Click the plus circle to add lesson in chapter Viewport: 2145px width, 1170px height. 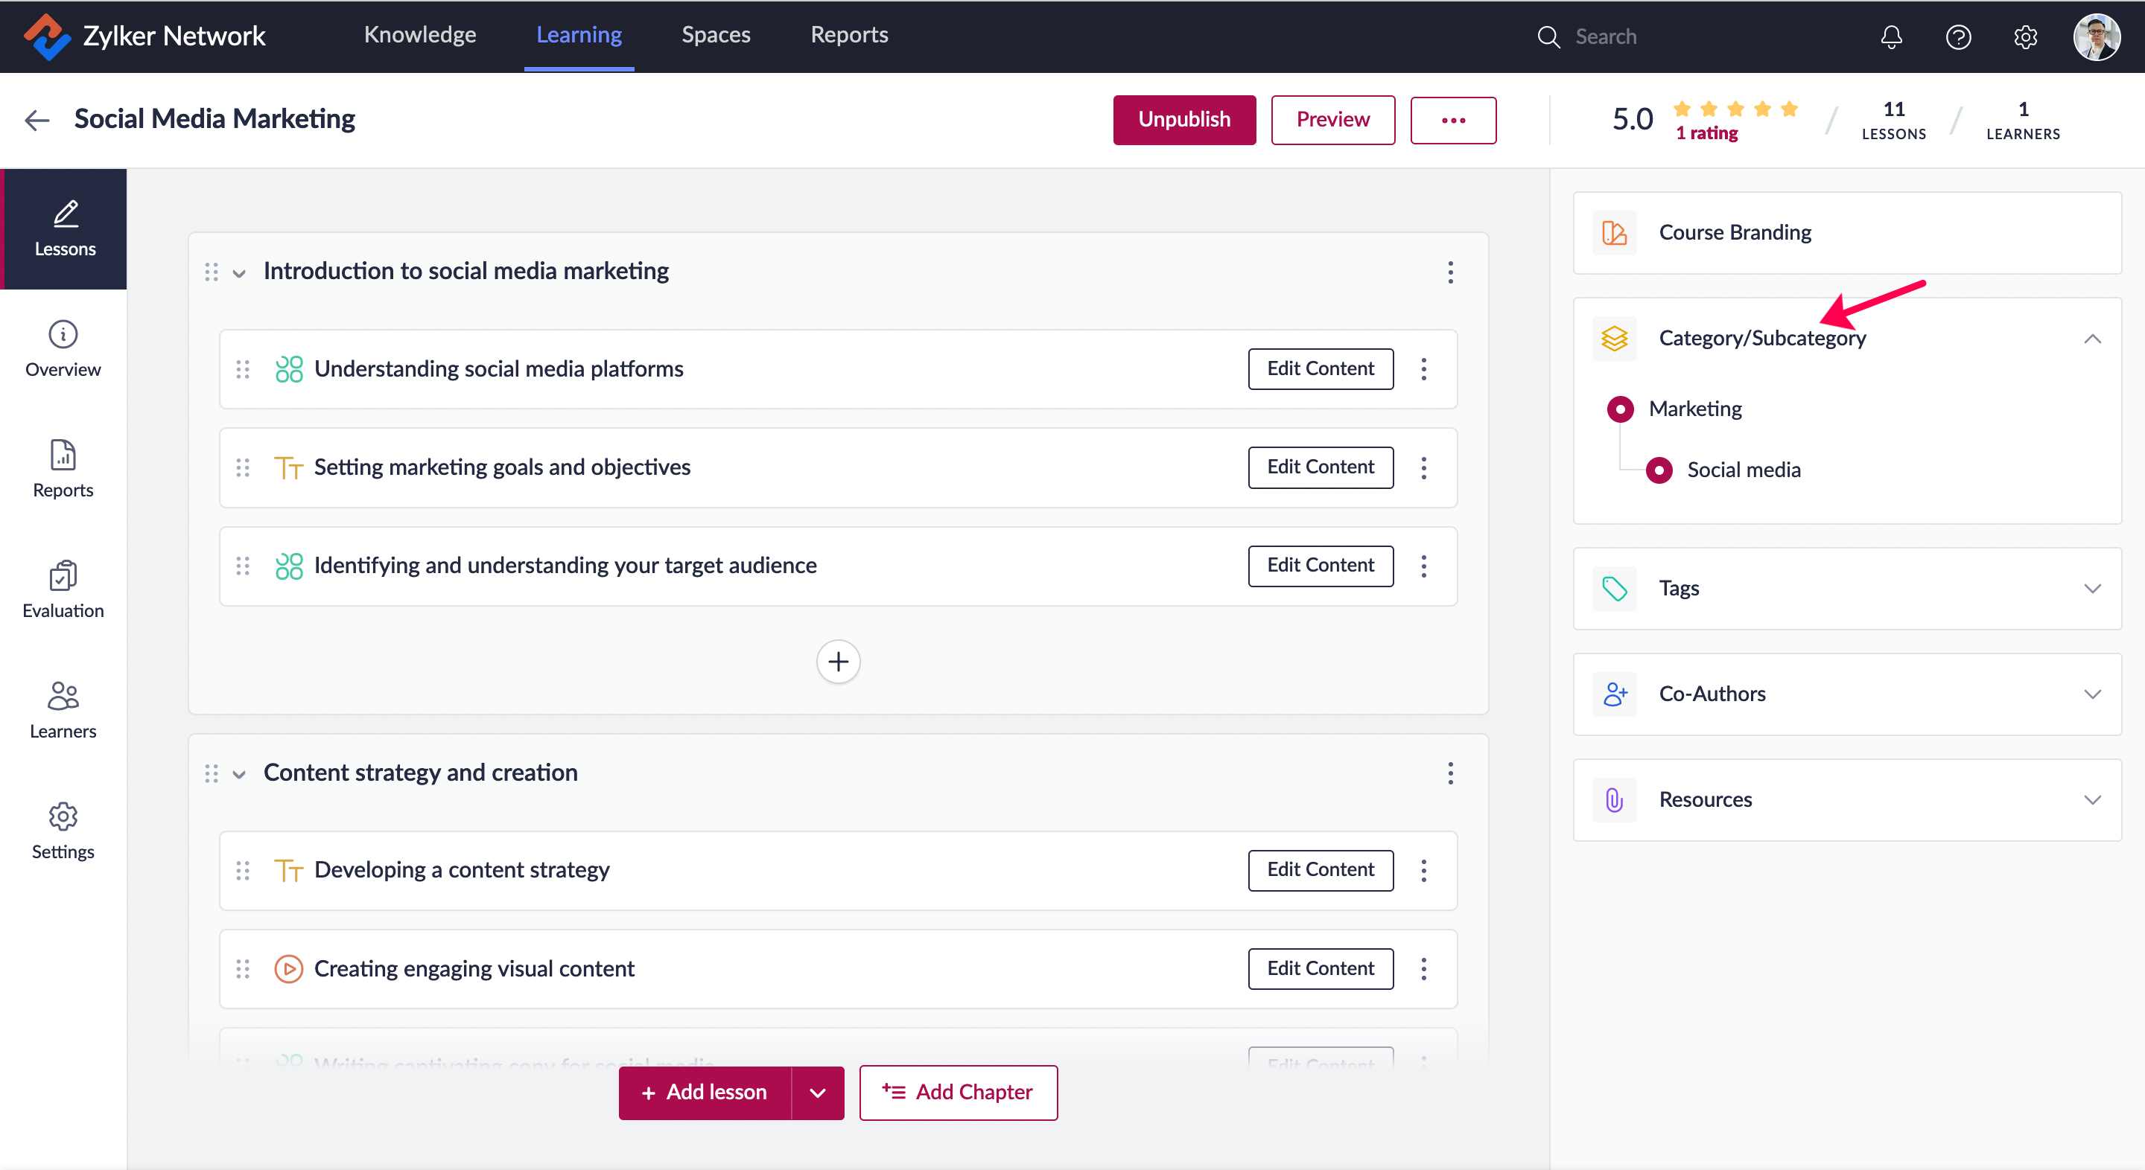tap(838, 662)
